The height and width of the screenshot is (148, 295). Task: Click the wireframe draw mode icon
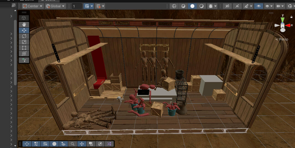(x=174, y=6)
